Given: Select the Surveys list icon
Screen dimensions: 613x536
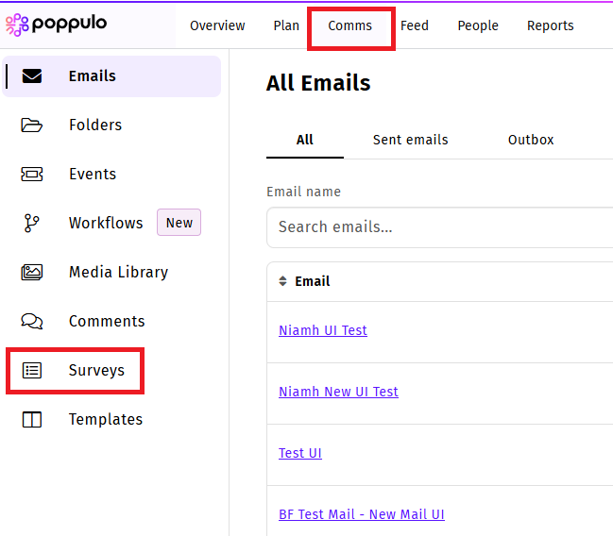Looking at the screenshot, I should click(32, 371).
